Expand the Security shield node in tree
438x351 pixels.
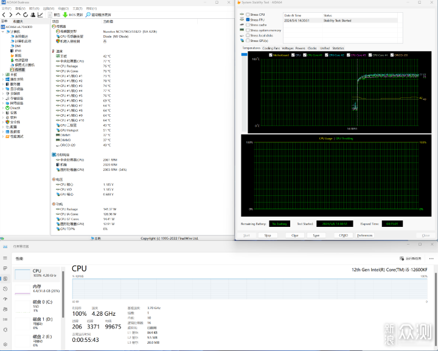coord(3,122)
